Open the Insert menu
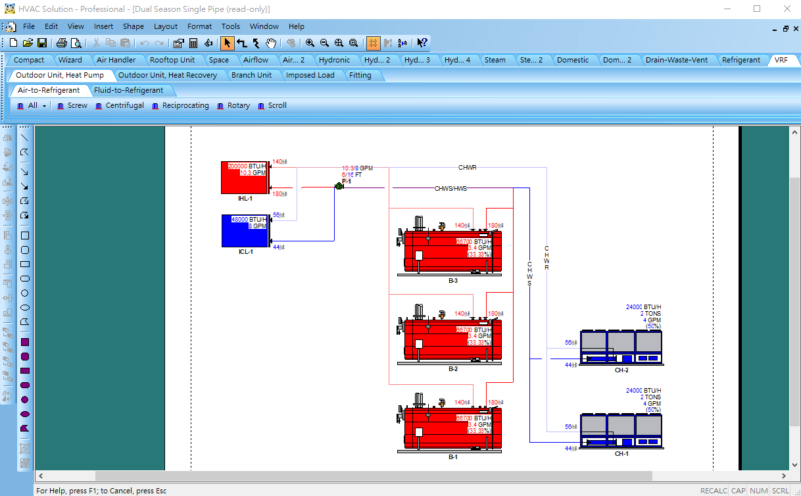 point(103,26)
